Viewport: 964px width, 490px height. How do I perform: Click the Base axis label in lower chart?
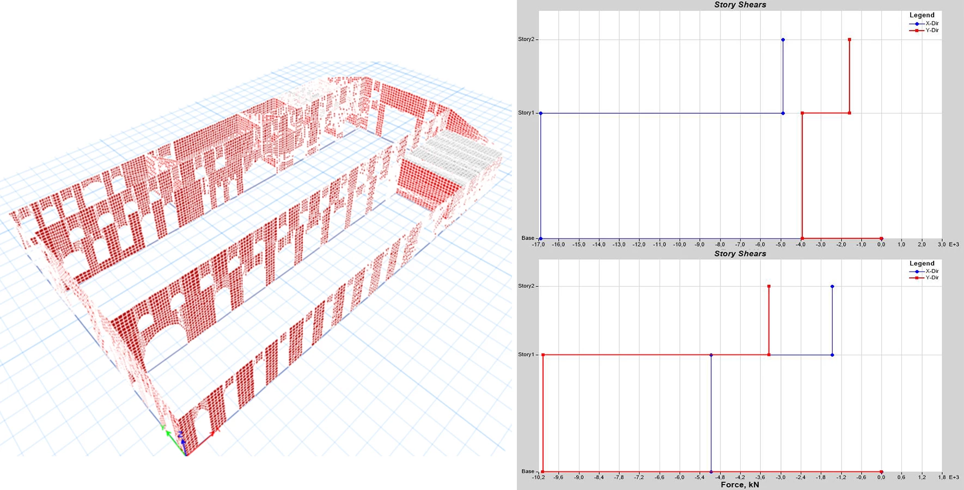(x=528, y=471)
